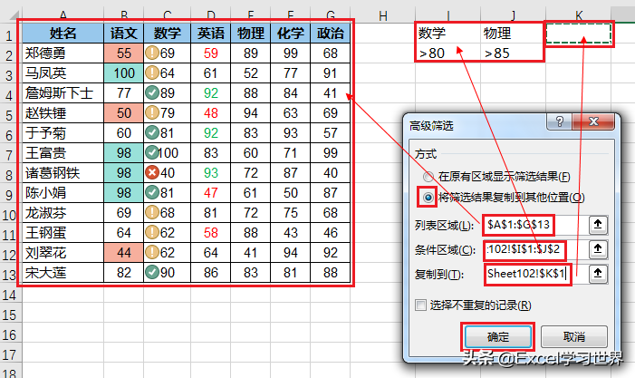The height and width of the screenshot is (378, 635).
Task: Select row 14 header
Action: pos(11,295)
